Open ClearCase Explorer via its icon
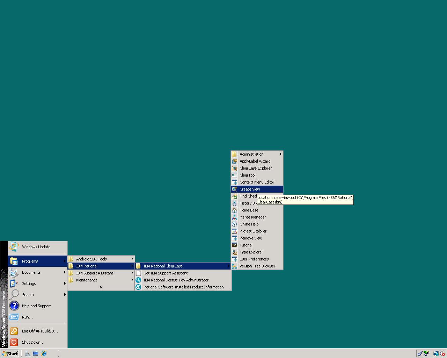447x358 pixels. [x=234, y=168]
